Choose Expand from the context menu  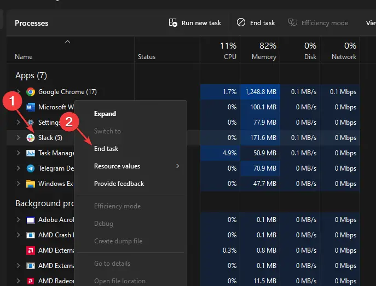tap(105, 114)
